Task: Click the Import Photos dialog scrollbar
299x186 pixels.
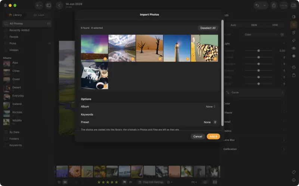Action: (222, 73)
